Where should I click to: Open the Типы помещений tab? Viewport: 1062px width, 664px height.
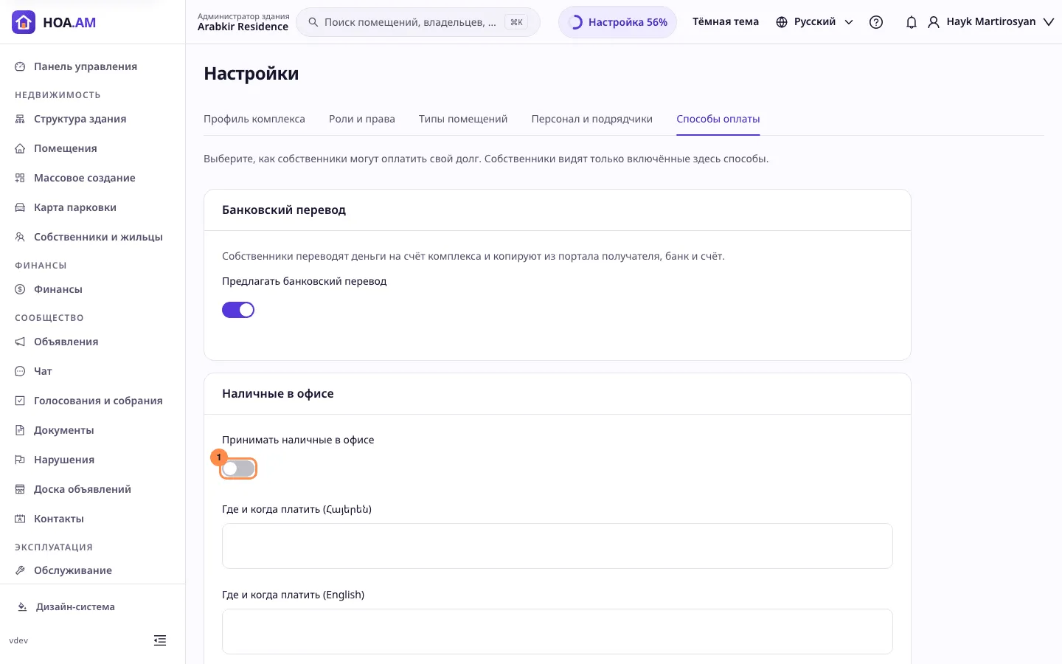tap(463, 119)
